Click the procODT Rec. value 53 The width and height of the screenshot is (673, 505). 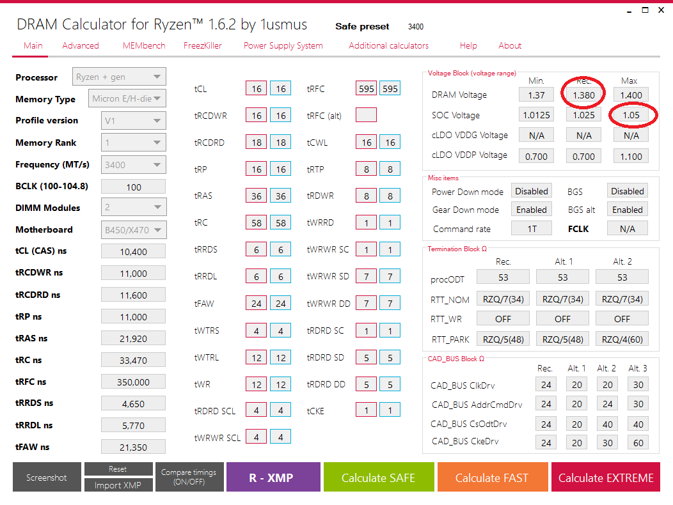pos(503,277)
